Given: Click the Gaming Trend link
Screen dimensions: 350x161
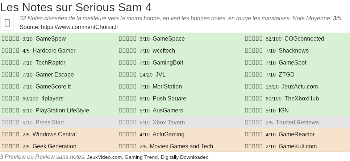Looking at the screenshot, I should [x=141, y=157].
